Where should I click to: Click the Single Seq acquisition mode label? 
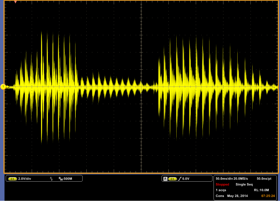click(244, 184)
